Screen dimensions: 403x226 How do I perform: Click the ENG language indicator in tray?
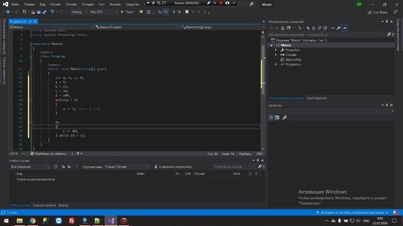click(366, 221)
